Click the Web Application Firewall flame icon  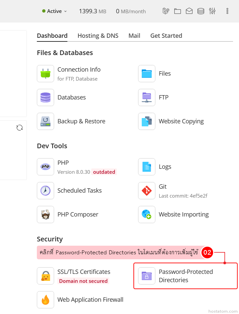pyautogui.click(x=45, y=300)
